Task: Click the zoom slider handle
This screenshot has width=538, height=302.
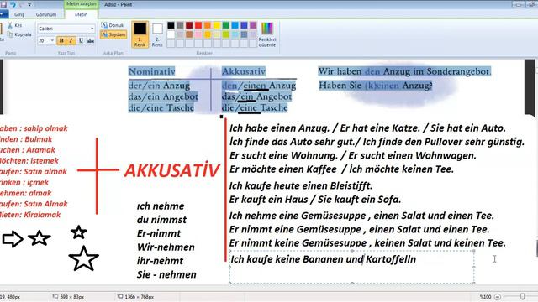Action: (x=523, y=296)
